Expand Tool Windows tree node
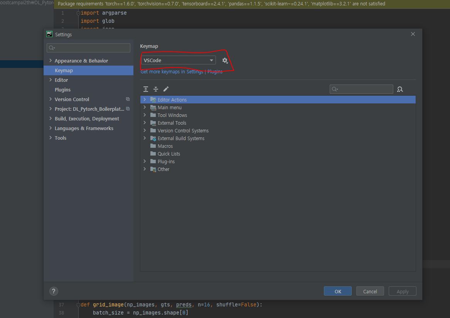 [x=145, y=115]
